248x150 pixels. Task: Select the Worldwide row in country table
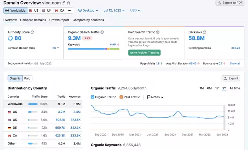(x=43, y=104)
